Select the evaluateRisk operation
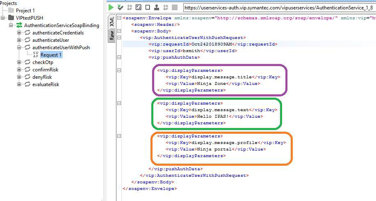The height and width of the screenshot is (201, 376). click(46, 85)
